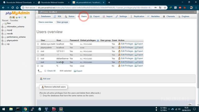Collapse the navigation panel toggle

click(37, 12)
